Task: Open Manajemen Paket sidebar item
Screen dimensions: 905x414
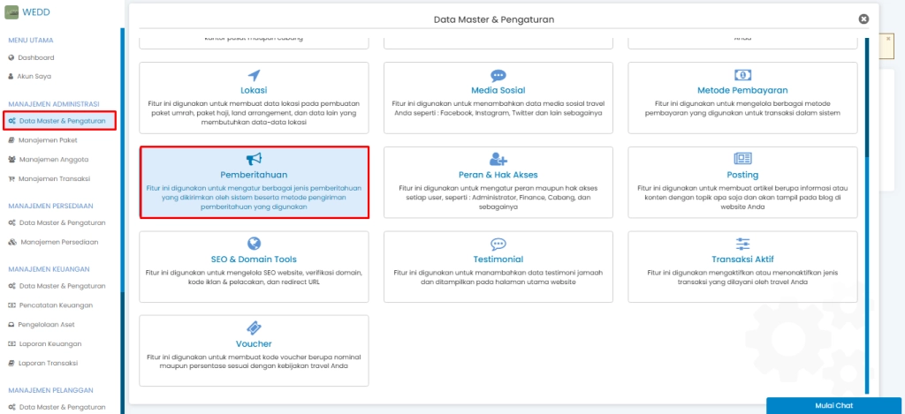Action: tap(49, 139)
